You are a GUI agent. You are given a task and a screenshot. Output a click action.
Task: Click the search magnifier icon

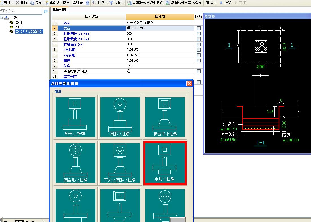pyautogui.click(x=46, y=11)
